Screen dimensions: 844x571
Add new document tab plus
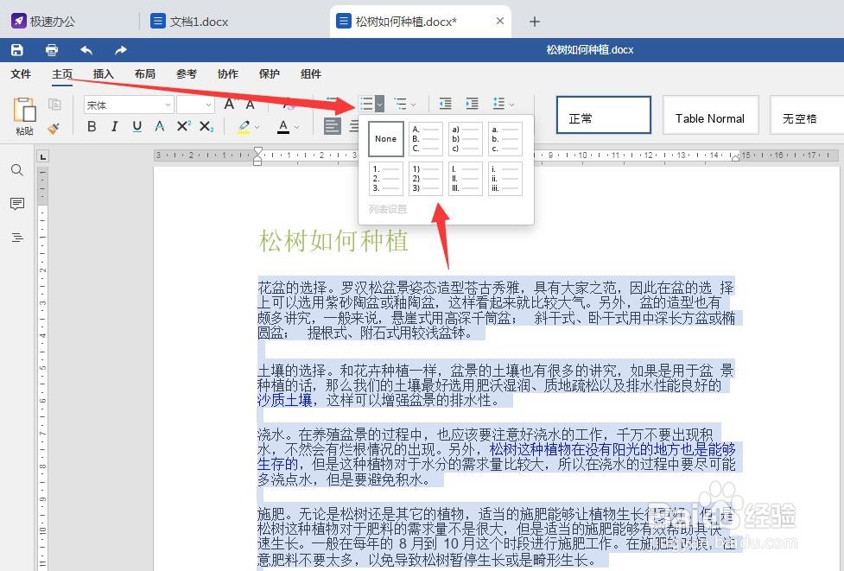(534, 22)
